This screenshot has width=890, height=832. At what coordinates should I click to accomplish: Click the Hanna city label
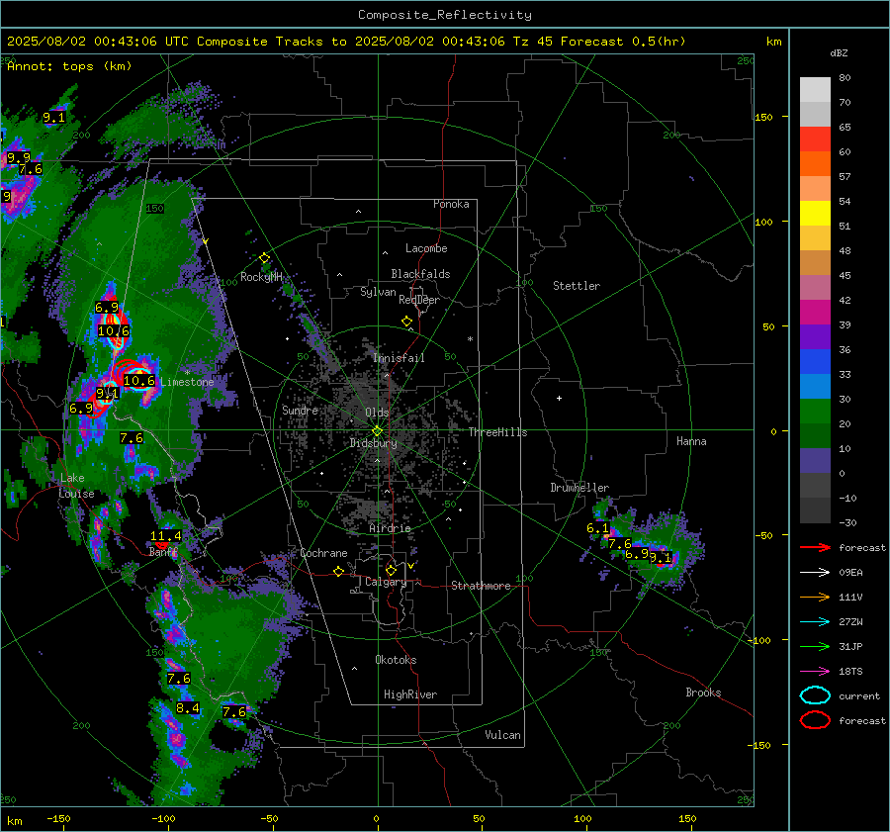tap(691, 441)
